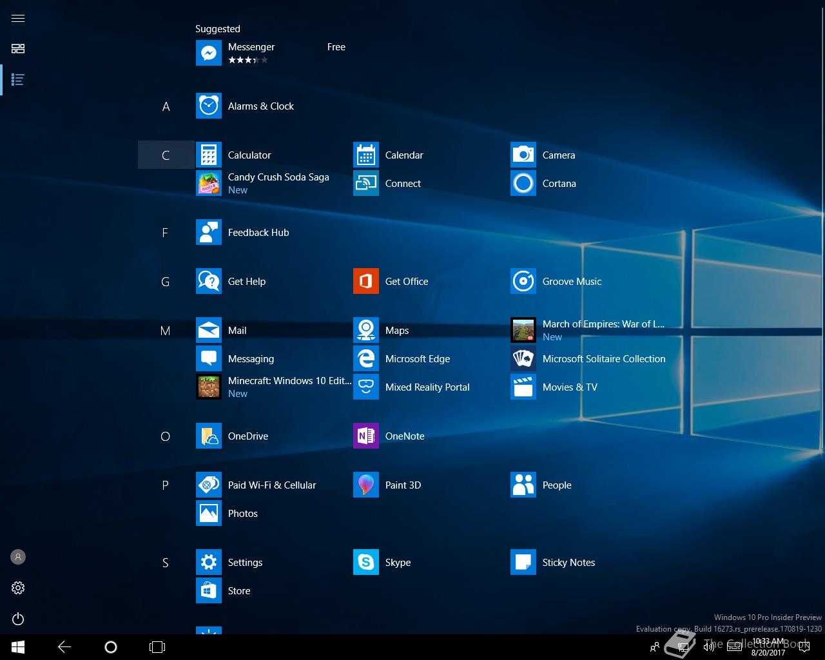Image resolution: width=825 pixels, height=660 pixels.
Task: Open the user account menu in sidebar
Action: click(x=18, y=557)
